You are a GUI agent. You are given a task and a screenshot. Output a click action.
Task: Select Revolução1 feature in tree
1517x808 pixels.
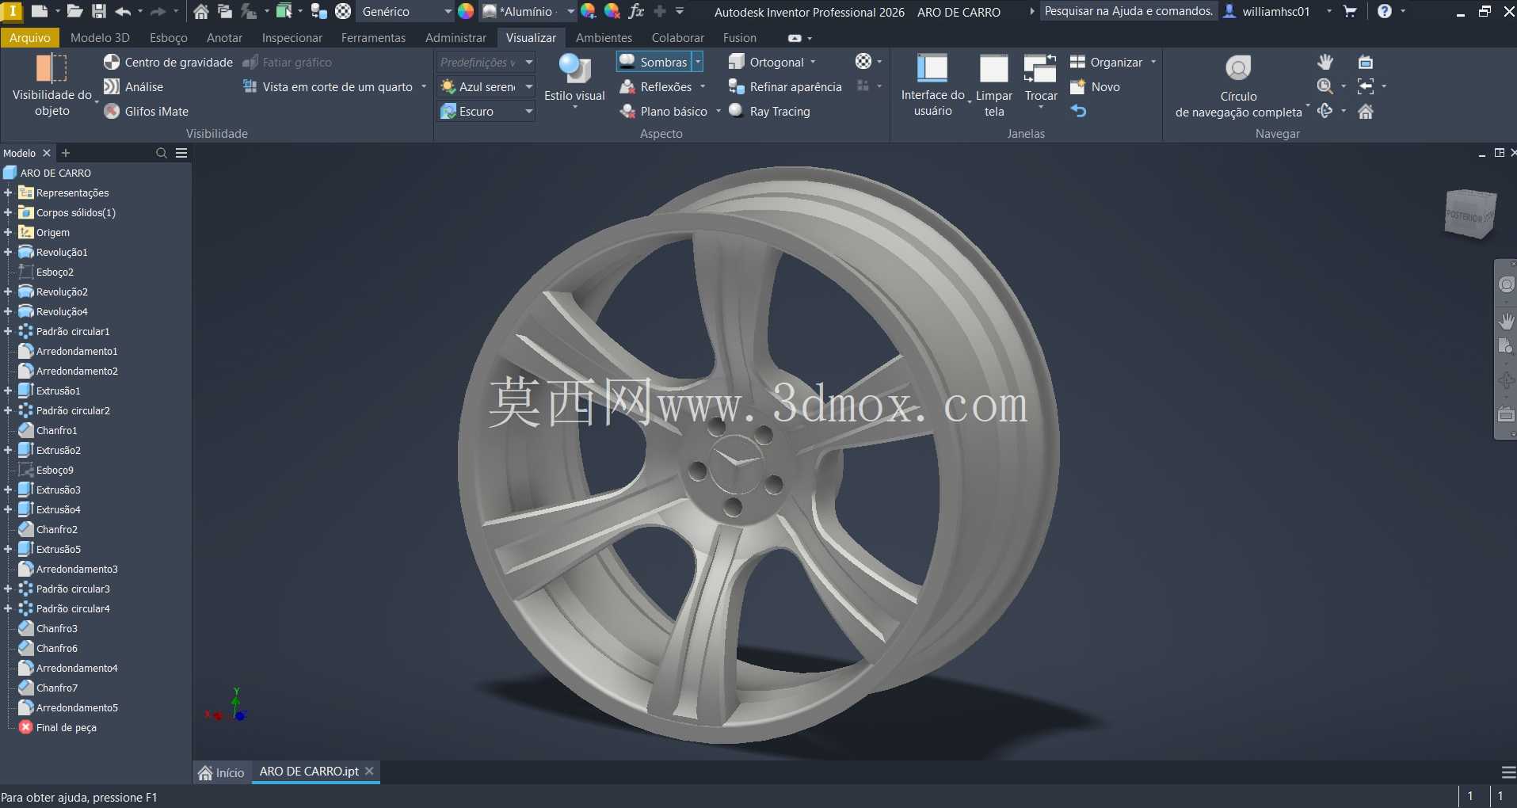62,252
